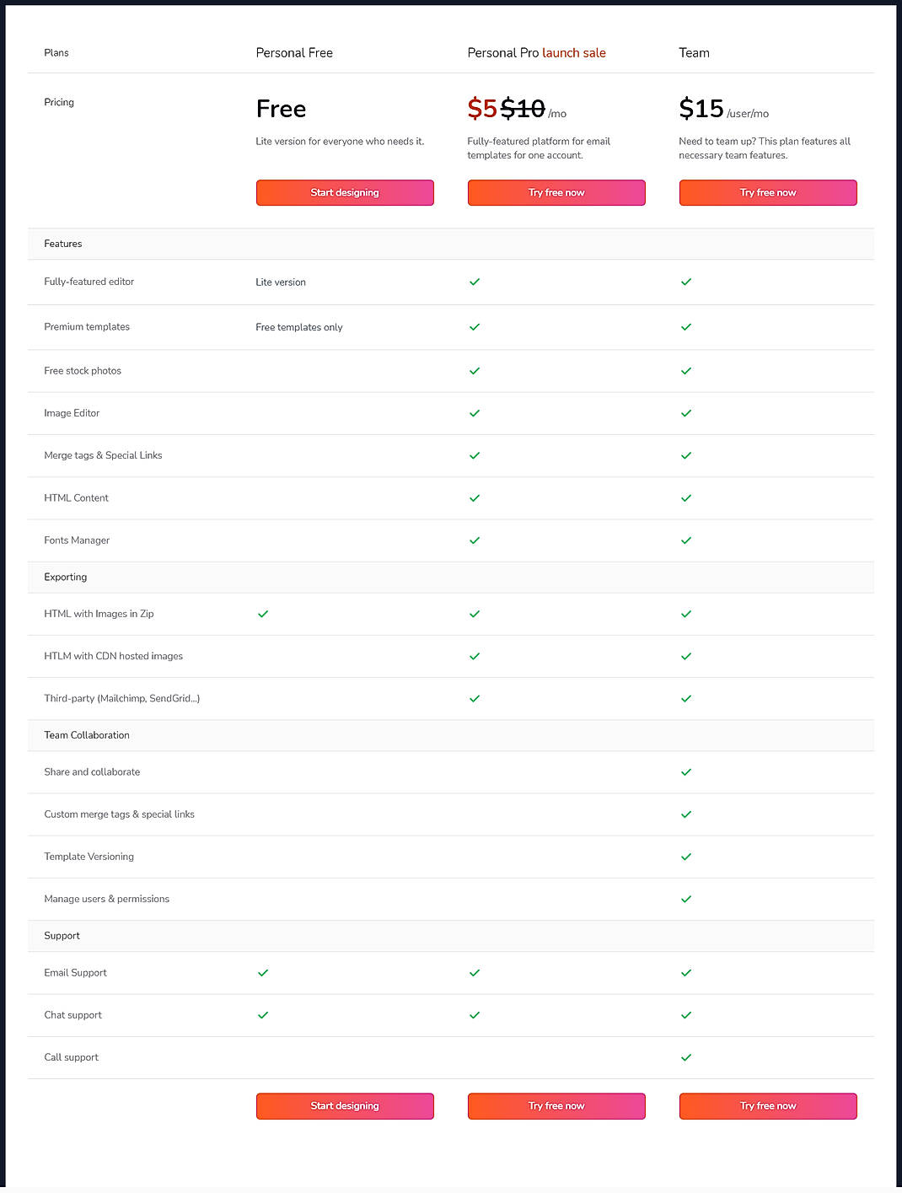Select the Personal Pro column header
The width and height of the screenshot is (902, 1193).
(x=503, y=52)
